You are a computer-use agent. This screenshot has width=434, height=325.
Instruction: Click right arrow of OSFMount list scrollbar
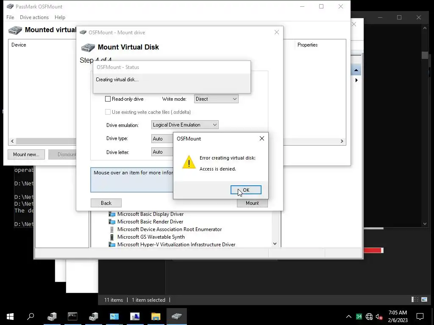pyautogui.click(x=342, y=141)
